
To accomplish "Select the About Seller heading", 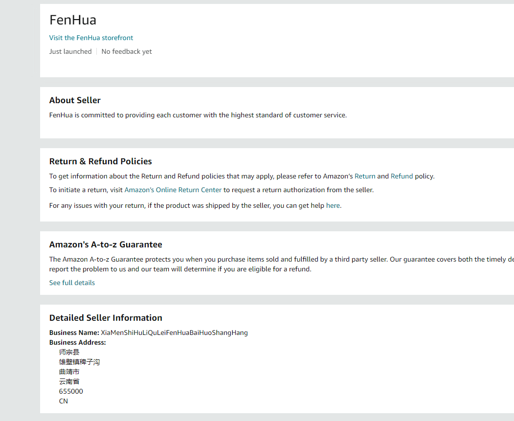I will coord(75,100).
